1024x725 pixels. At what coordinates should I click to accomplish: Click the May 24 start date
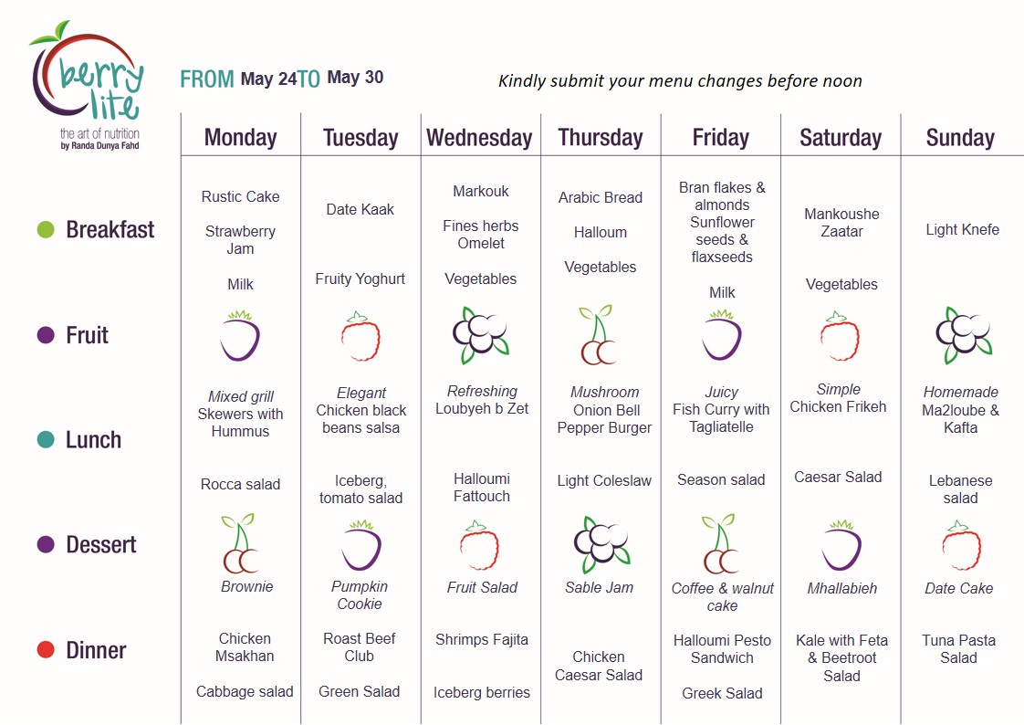click(x=268, y=79)
